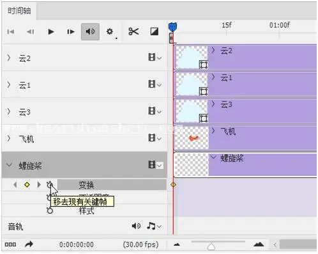Click the (30.00 fps) frame rate

(140, 244)
